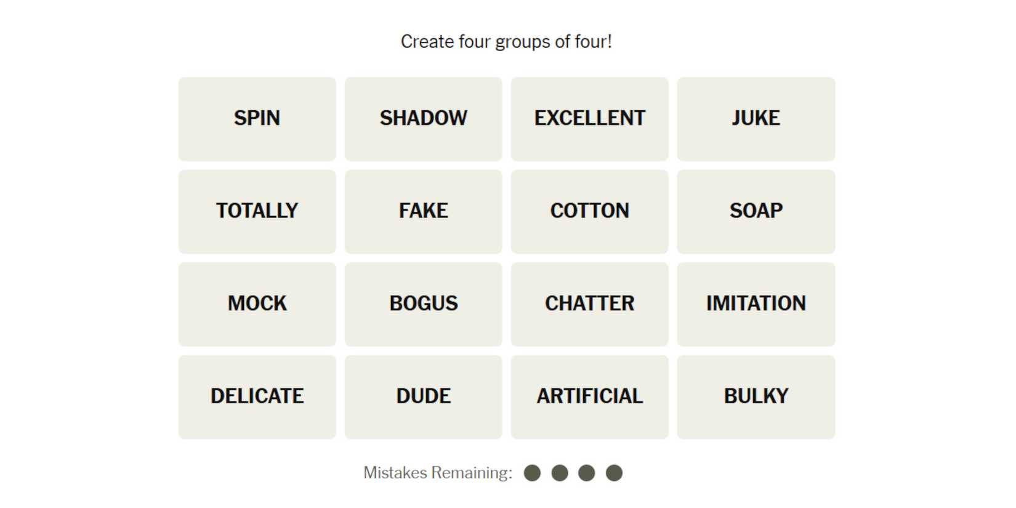Image resolution: width=1016 pixels, height=508 pixels.
Task: Tap the DUDE tile
Action: coord(423,397)
